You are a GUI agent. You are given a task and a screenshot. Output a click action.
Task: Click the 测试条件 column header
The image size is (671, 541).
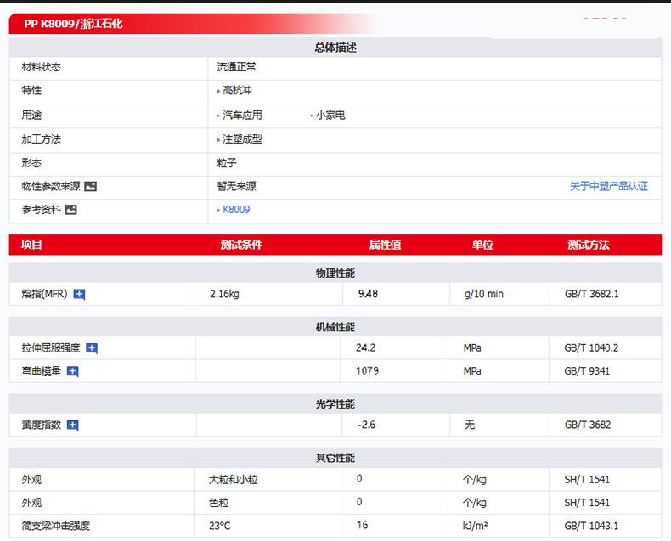(241, 245)
